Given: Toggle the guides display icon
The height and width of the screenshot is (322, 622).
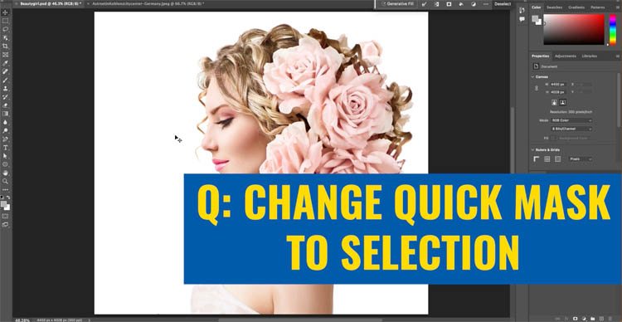Looking at the screenshot, I should click(x=558, y=159).
